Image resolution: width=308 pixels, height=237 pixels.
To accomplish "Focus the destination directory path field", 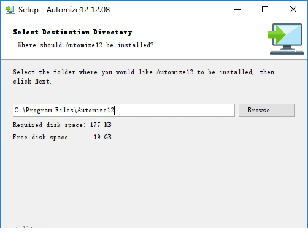I will click(x=124, y=110).
